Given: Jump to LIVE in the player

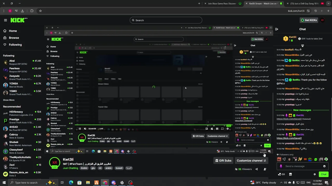Looking at the screenshot, I should pos(101,129).
